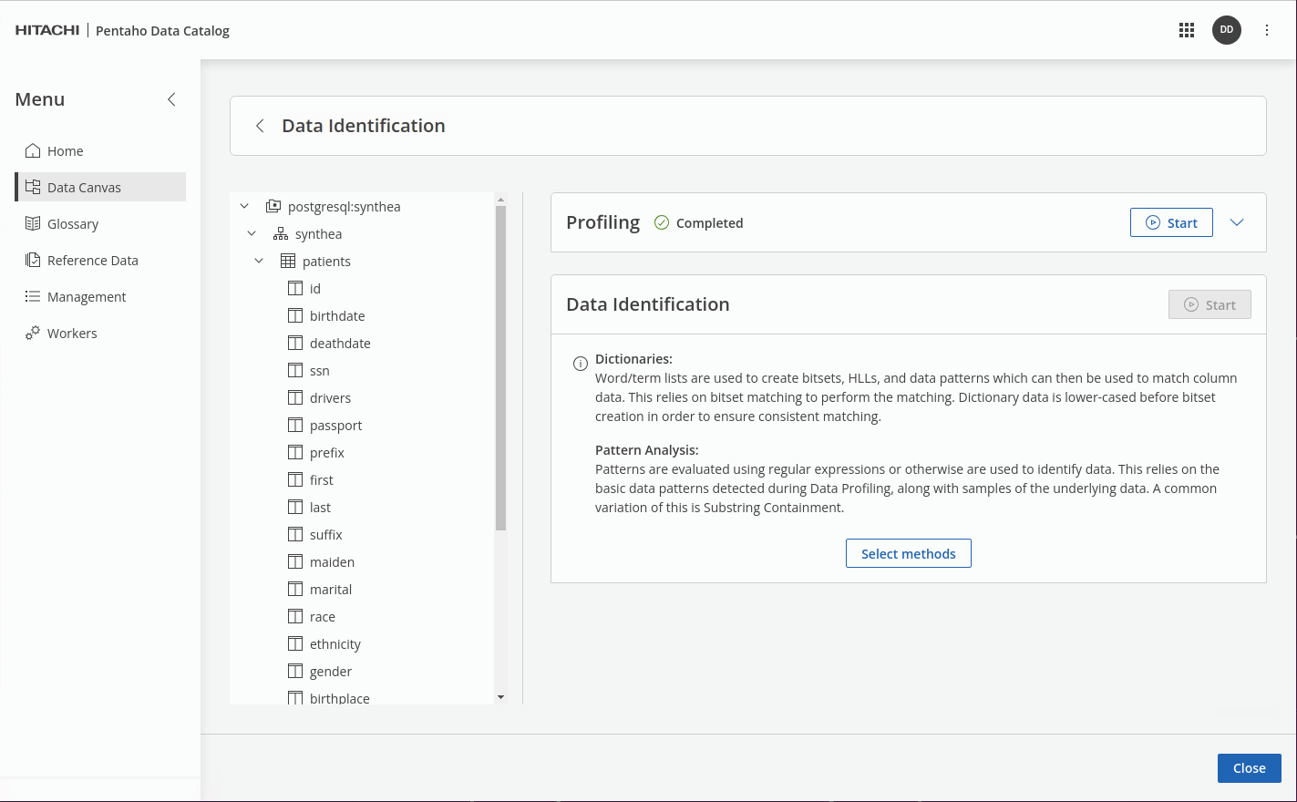Click the tree scrollbar down arrow

point(500,697)
